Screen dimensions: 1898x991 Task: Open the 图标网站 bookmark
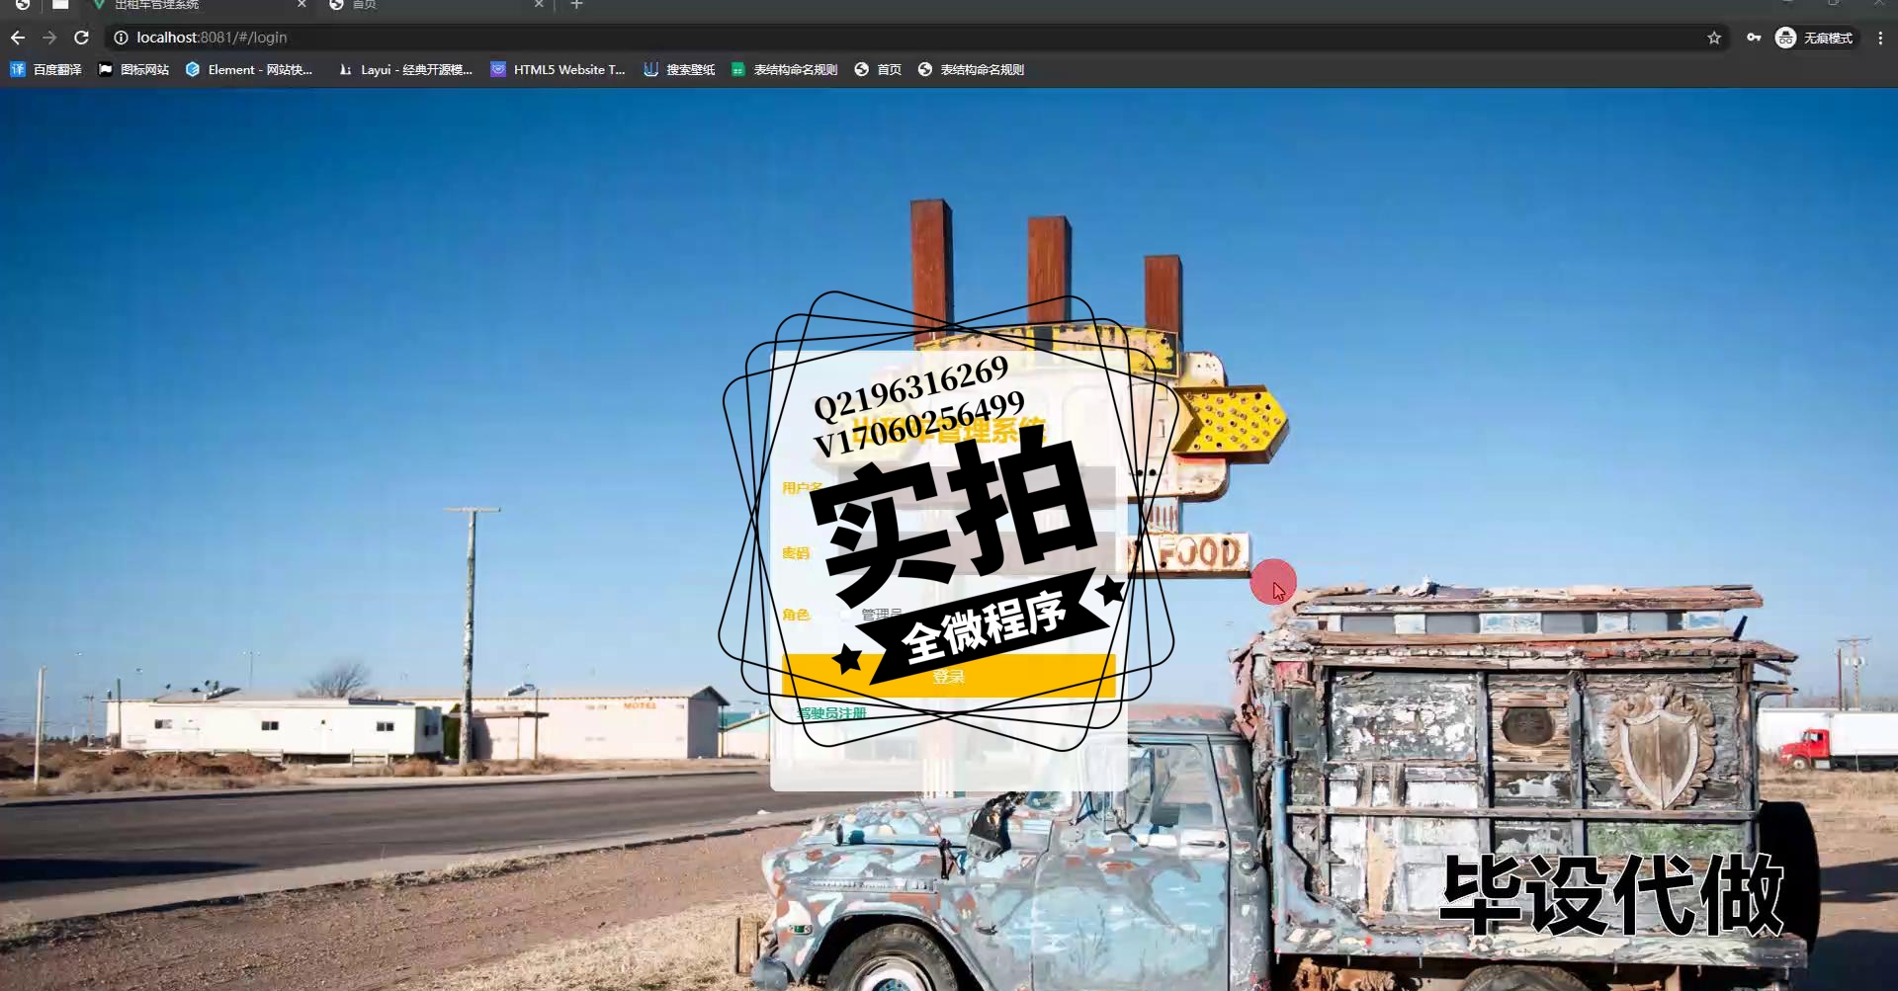(x=133, y=69)
